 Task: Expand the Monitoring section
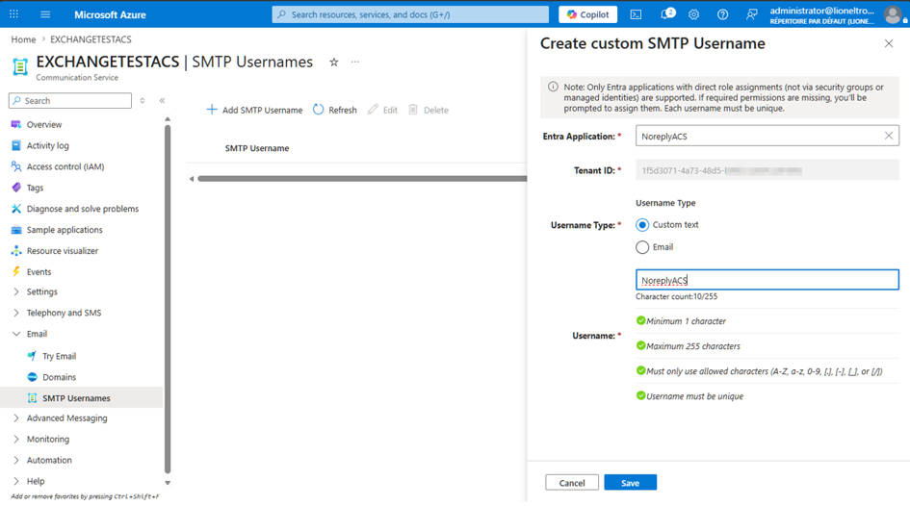pos(16,440)
